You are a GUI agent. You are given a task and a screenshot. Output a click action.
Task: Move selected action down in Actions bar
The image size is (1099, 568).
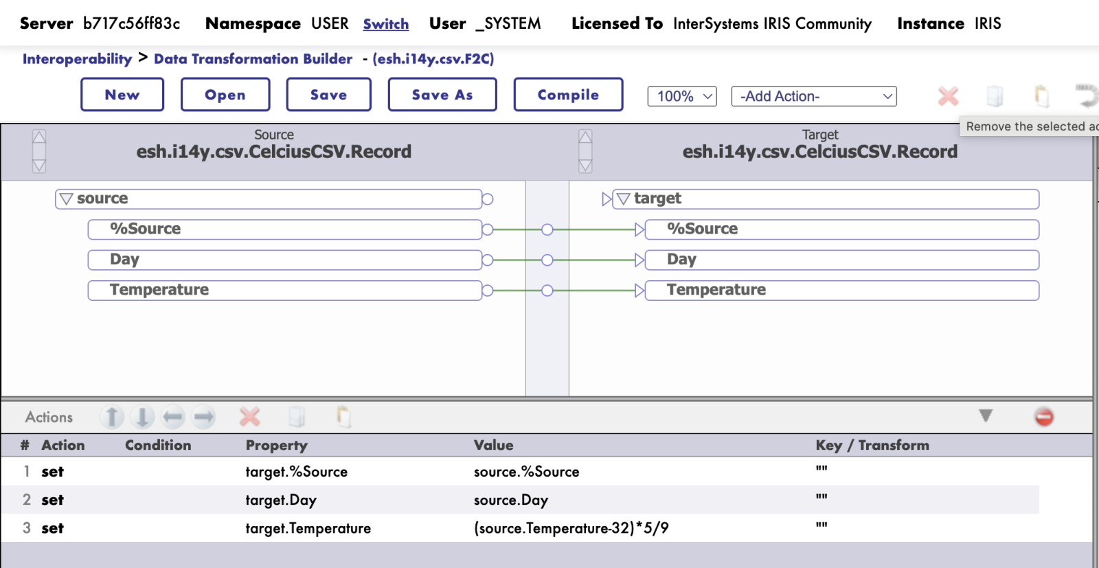[x=143, y=417]
